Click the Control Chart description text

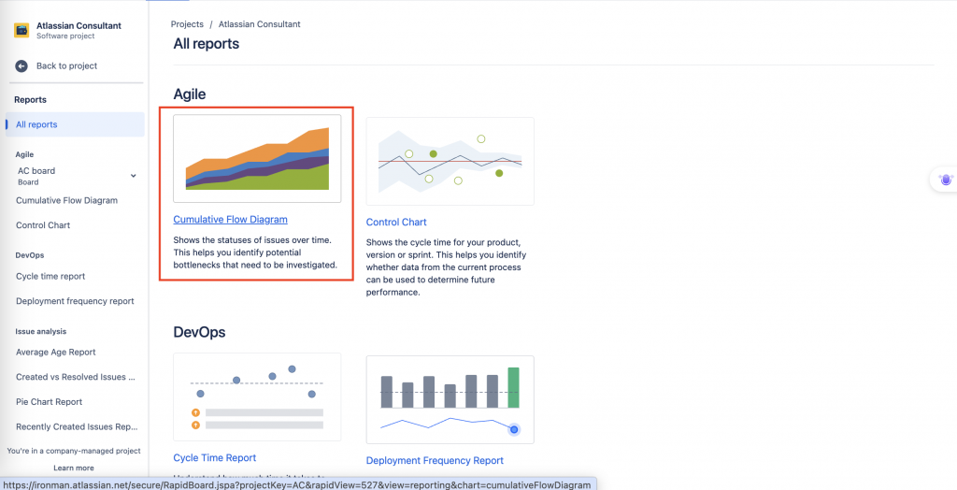pyautogui.click(x=446, y=267)
